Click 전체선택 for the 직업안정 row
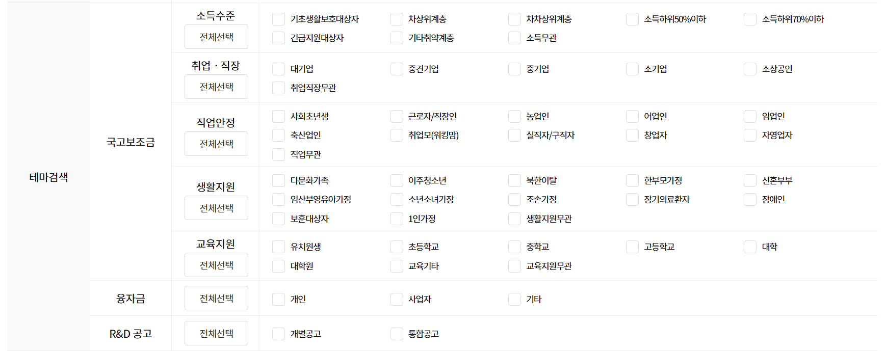The width and height of the screenshot is (886, 351). pyautogui.click(x=216, y=144)
